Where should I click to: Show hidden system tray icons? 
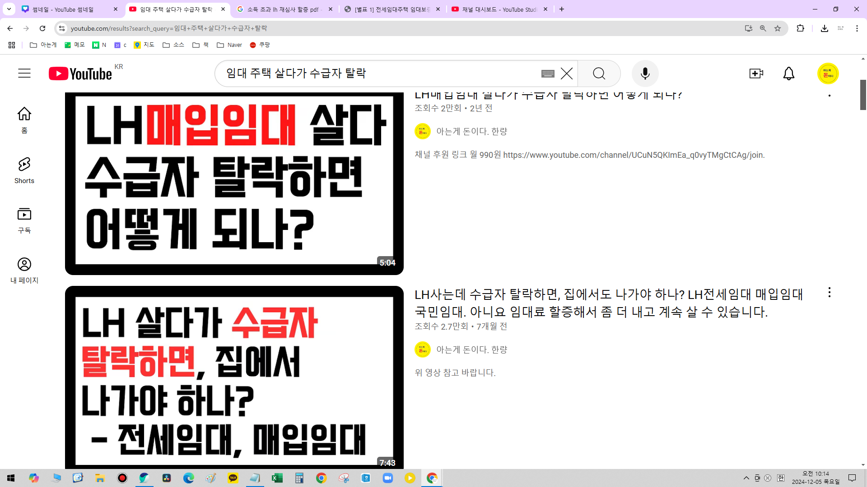[x=746, y=478]
